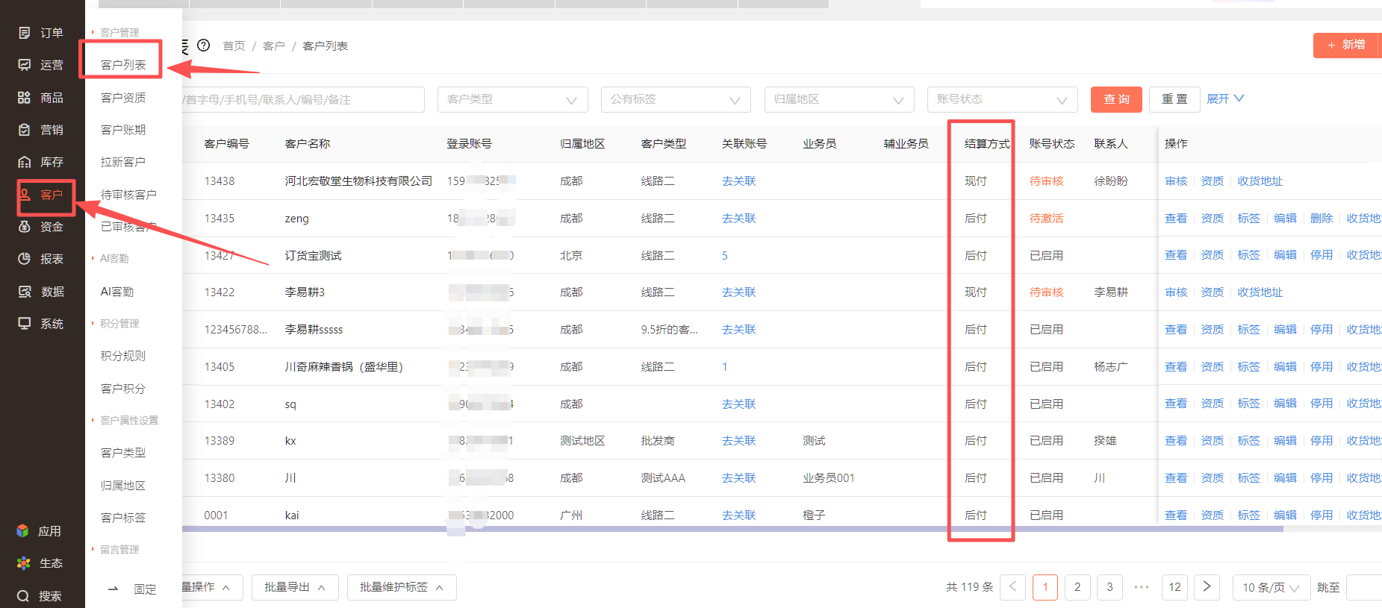Open the 数据 data sidebar icon
This screenshot has height=608, width=1382.
point(25,292)
